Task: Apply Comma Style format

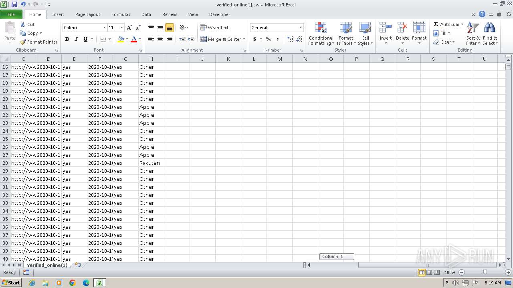Action: [278, 39]
